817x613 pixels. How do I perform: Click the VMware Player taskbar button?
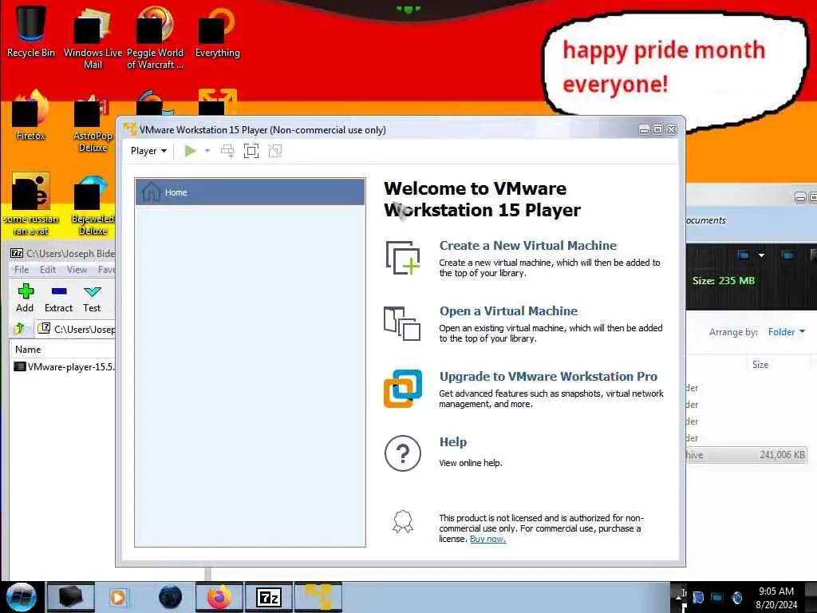point(318,597)
